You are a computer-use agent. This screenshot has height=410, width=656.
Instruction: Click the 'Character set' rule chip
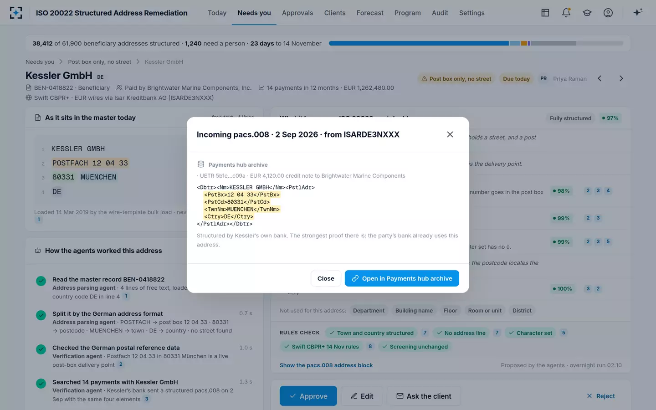tap(530, 333)
